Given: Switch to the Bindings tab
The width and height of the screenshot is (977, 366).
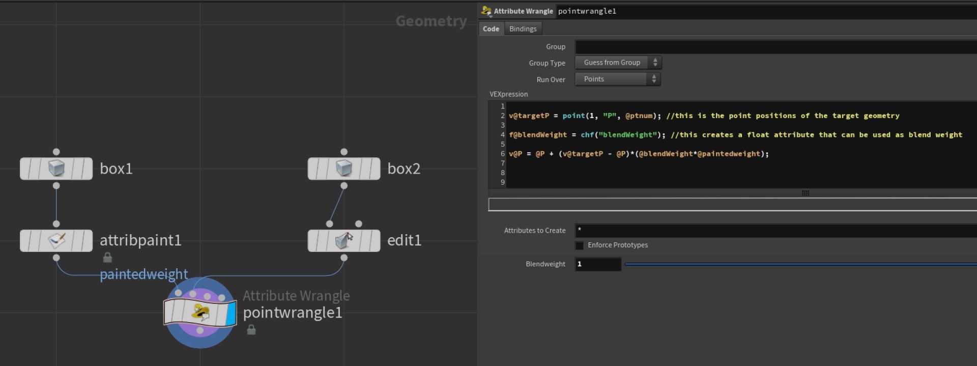Looking at the screenshot, I should (523, 29).
